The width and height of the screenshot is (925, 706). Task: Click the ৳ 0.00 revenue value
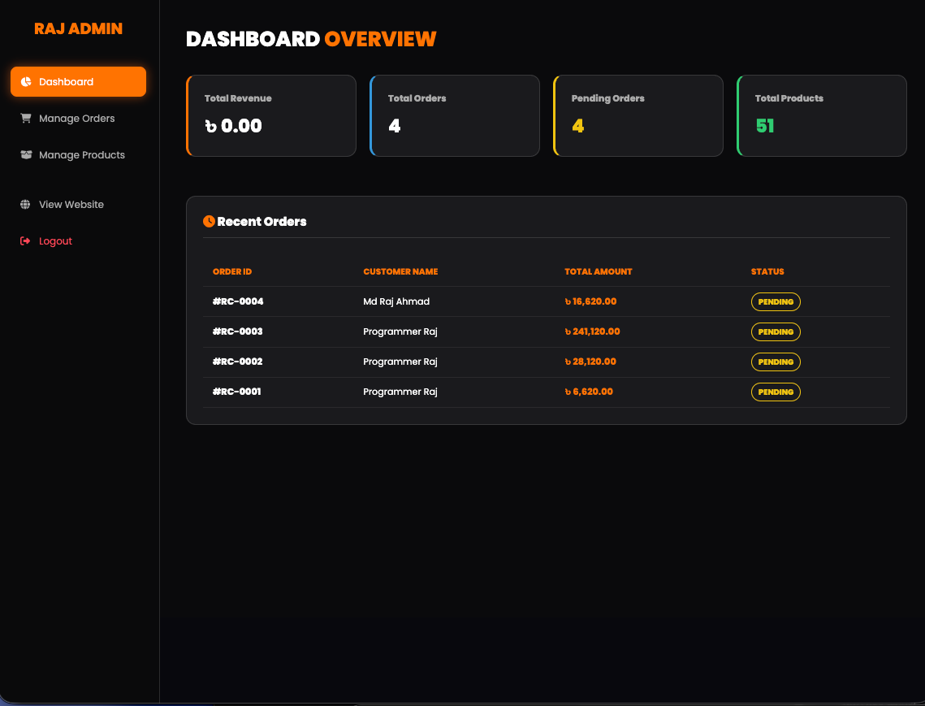coord(234,126)
